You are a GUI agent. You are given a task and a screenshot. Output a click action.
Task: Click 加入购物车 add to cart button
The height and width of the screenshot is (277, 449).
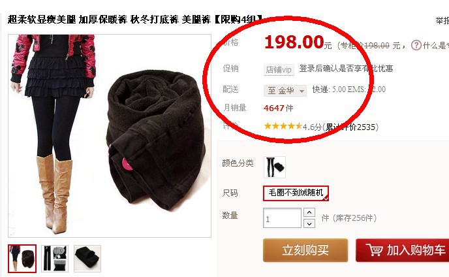click(x=402, y=250)
